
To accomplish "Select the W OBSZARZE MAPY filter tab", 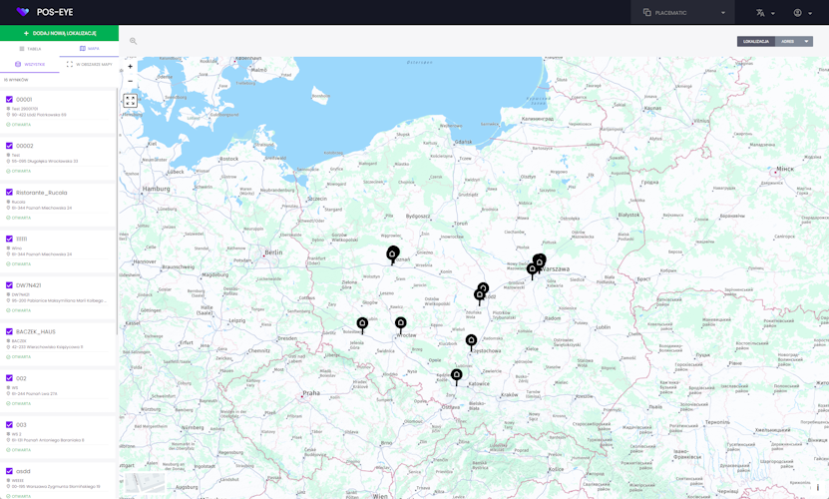I will pos(89,65).
